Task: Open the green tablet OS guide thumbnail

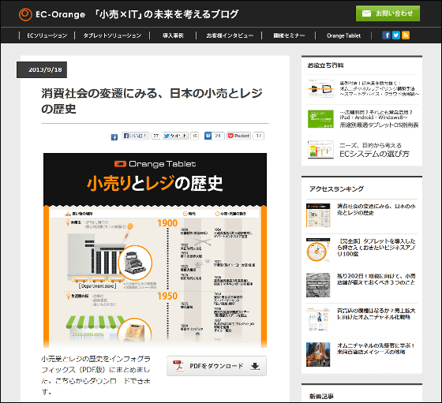Action: tap(320, 119)
